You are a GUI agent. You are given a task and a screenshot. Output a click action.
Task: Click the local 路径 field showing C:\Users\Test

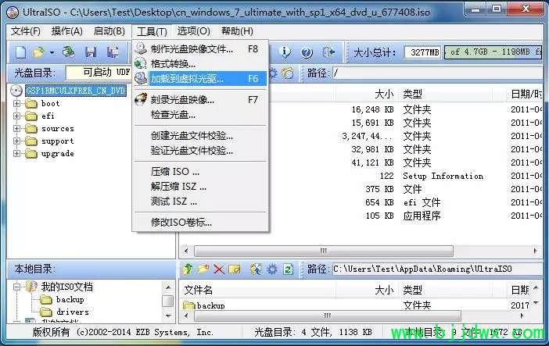pos(438,269)
